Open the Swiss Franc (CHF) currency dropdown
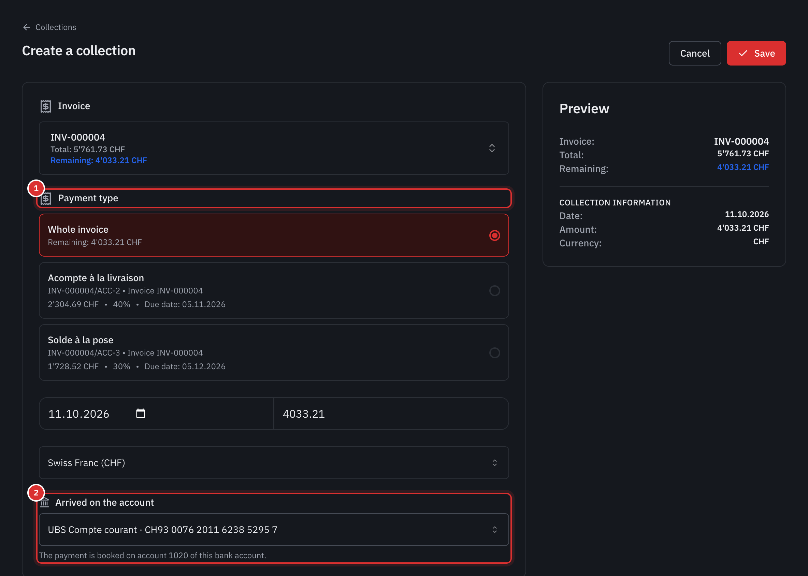This screenshot has height=576, width=808. (274, 462)
